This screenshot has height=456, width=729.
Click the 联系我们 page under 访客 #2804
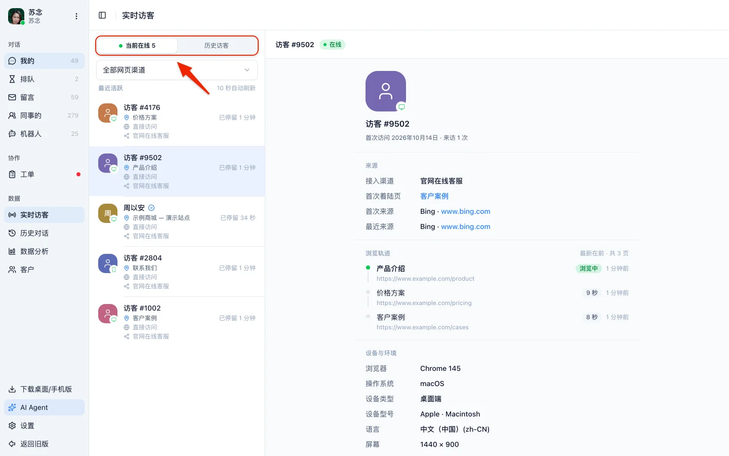pyautogui.click(x=145, y=268)
